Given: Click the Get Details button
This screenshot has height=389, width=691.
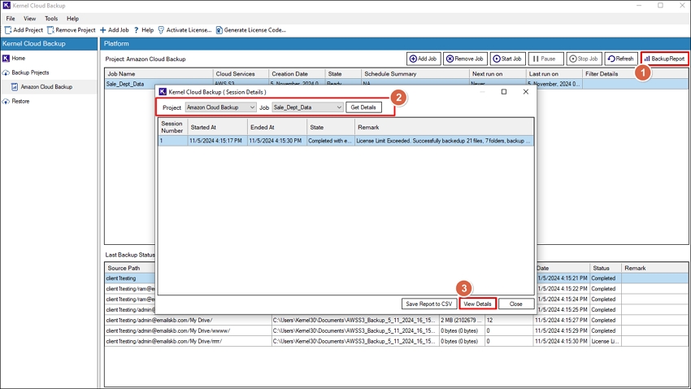Looking at the screenshot, I should 363,107.
